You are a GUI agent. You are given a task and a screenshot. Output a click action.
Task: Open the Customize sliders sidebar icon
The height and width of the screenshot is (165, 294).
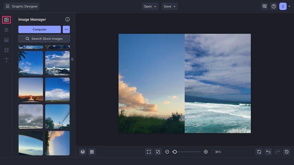6,30
